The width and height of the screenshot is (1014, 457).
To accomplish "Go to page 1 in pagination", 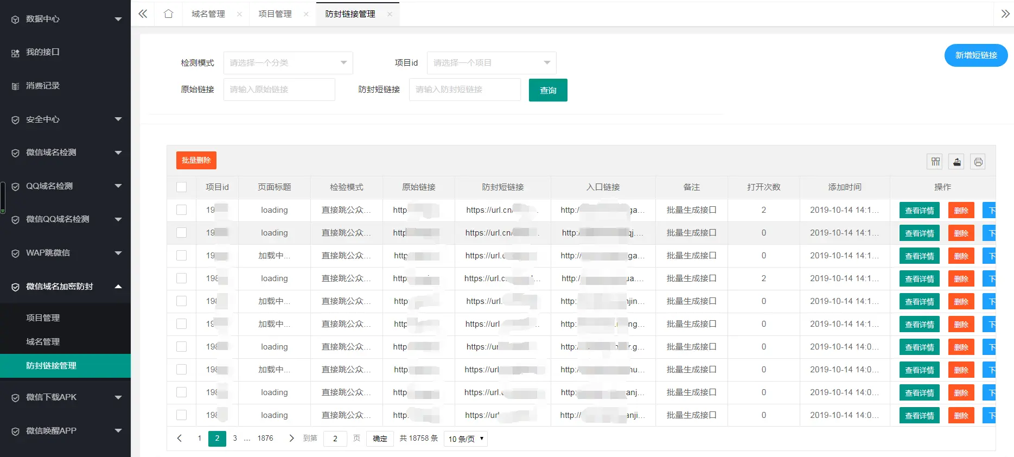I will [200, 438].
